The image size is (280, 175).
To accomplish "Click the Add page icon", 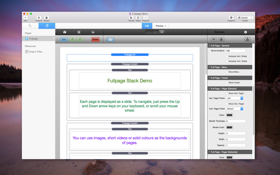I will [25, 18].
